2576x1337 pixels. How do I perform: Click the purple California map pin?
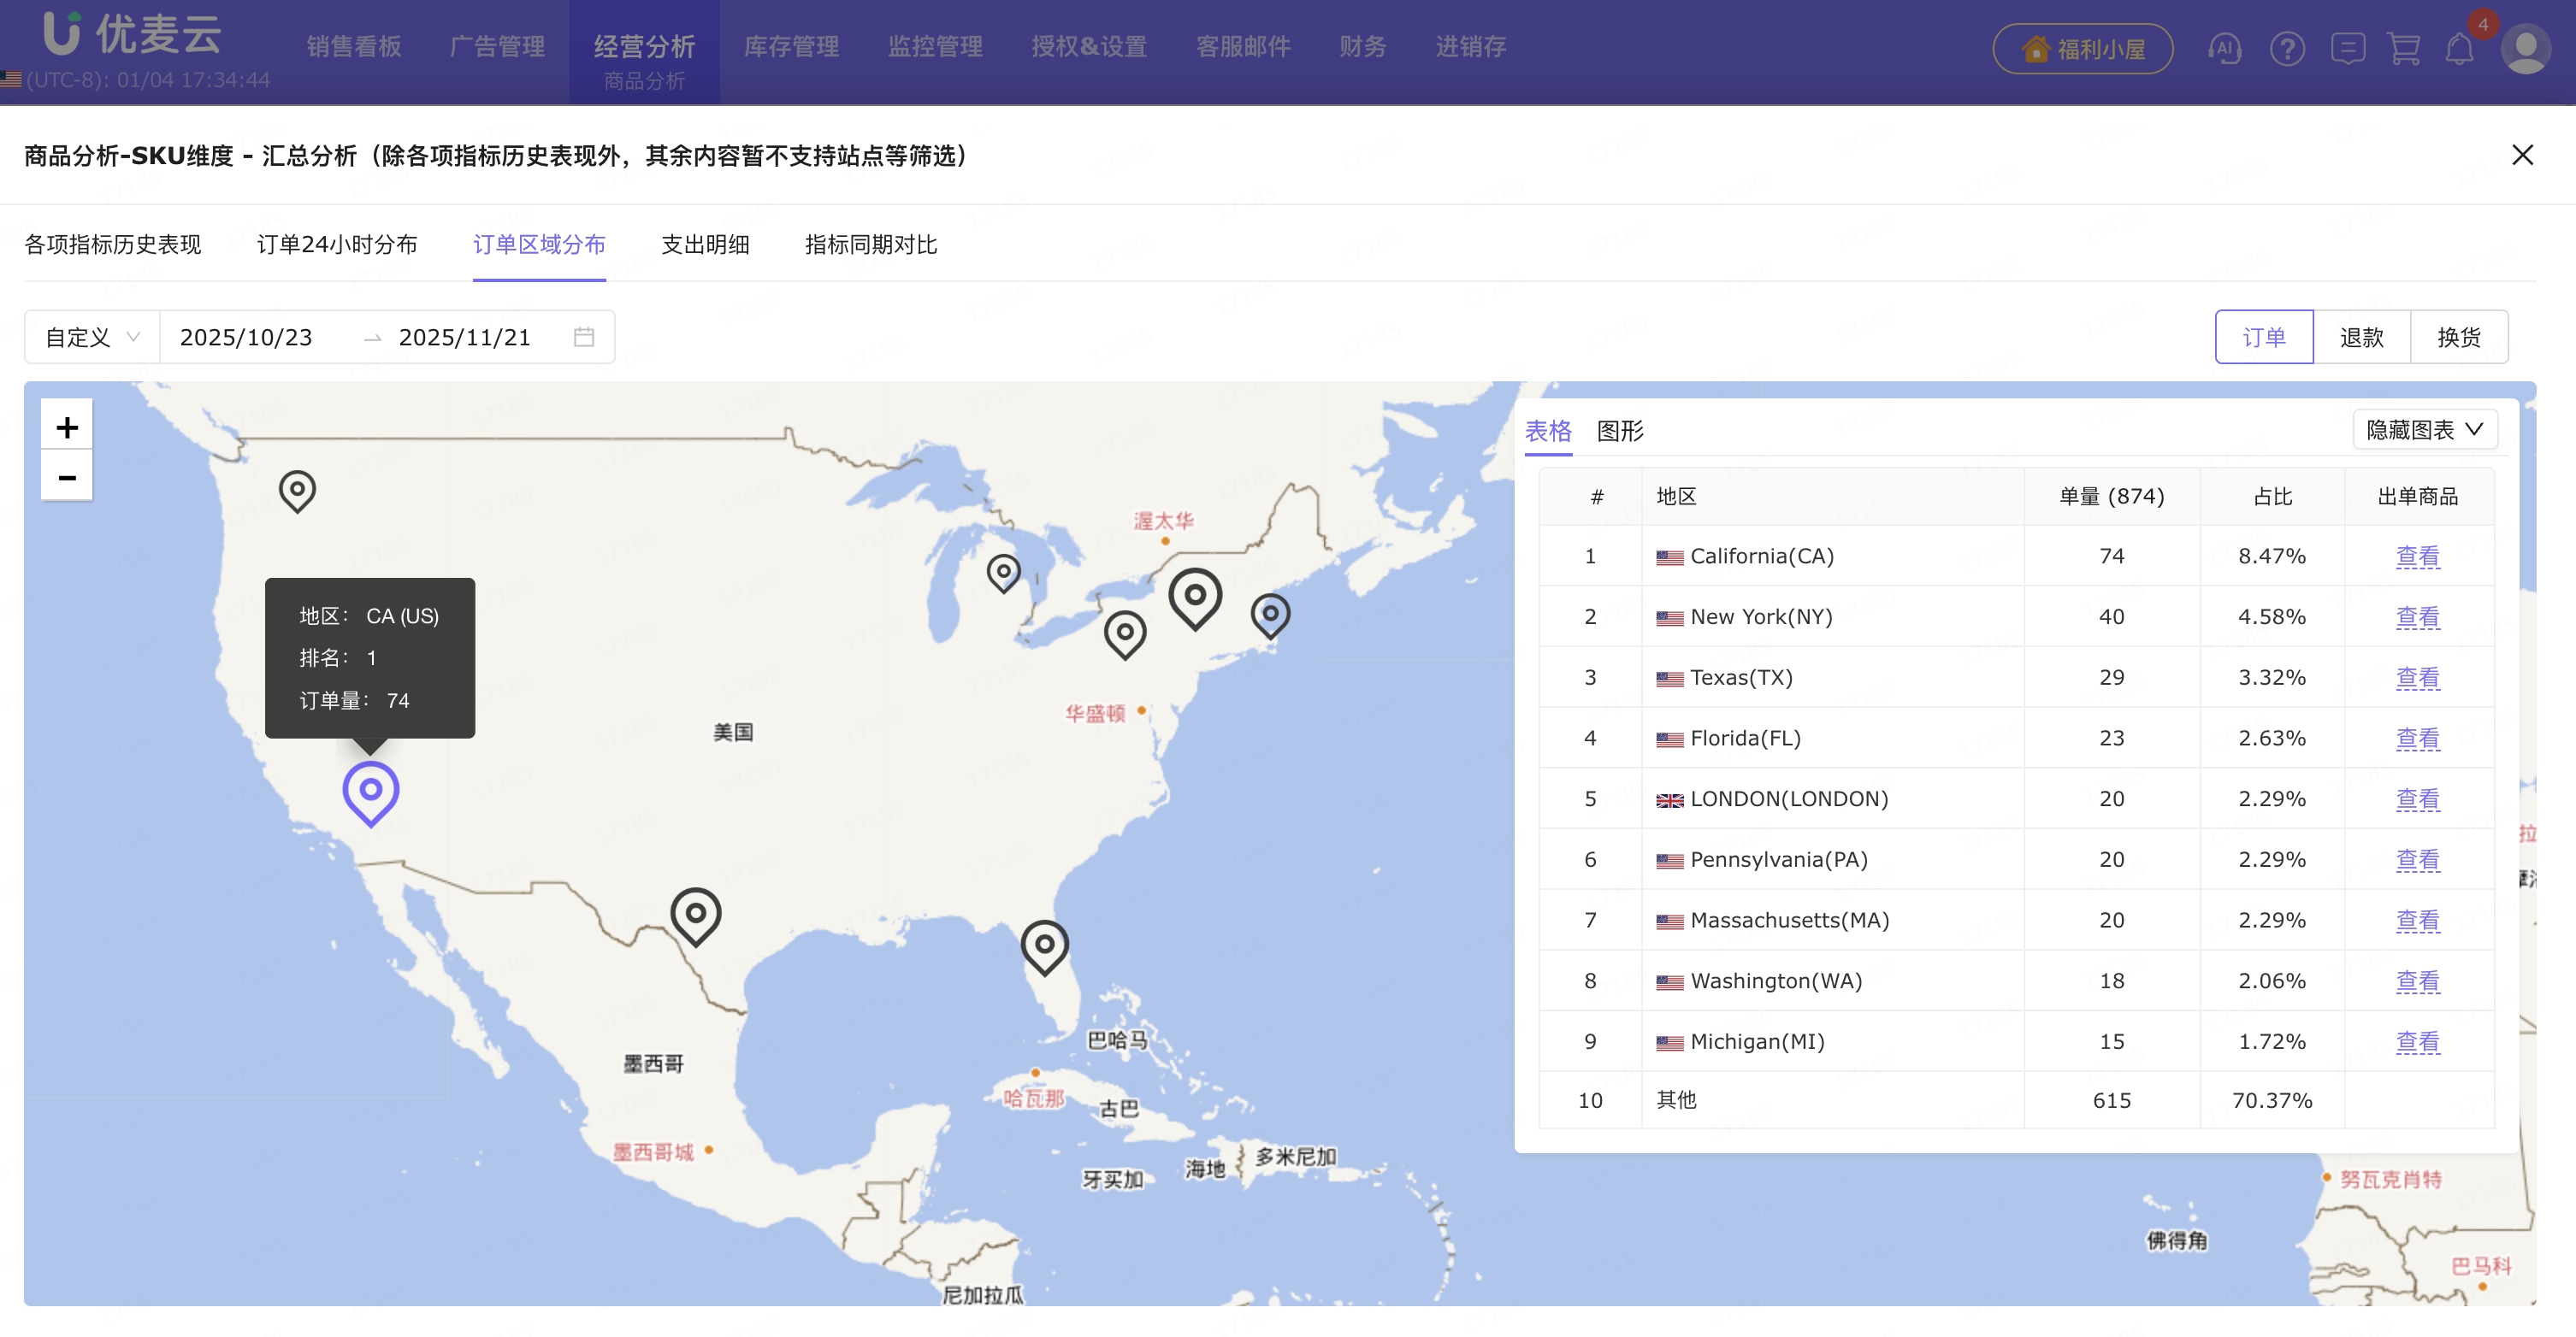[371, 792]
